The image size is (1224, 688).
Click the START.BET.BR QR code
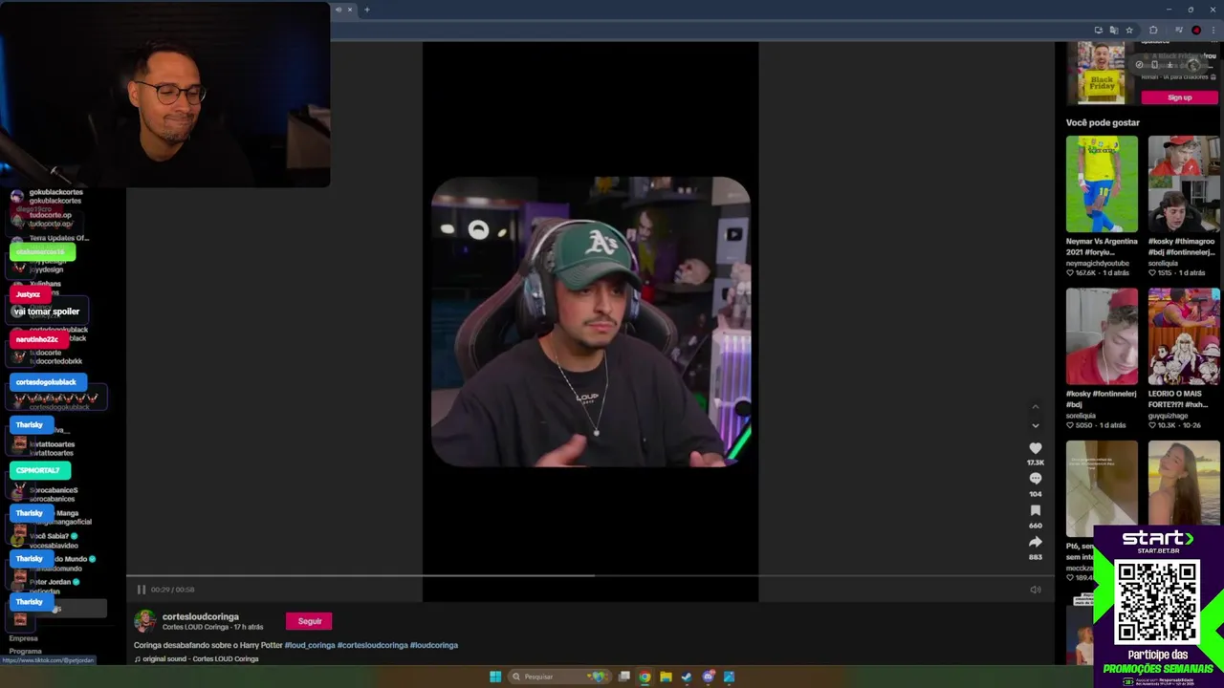coord(1157,602)
